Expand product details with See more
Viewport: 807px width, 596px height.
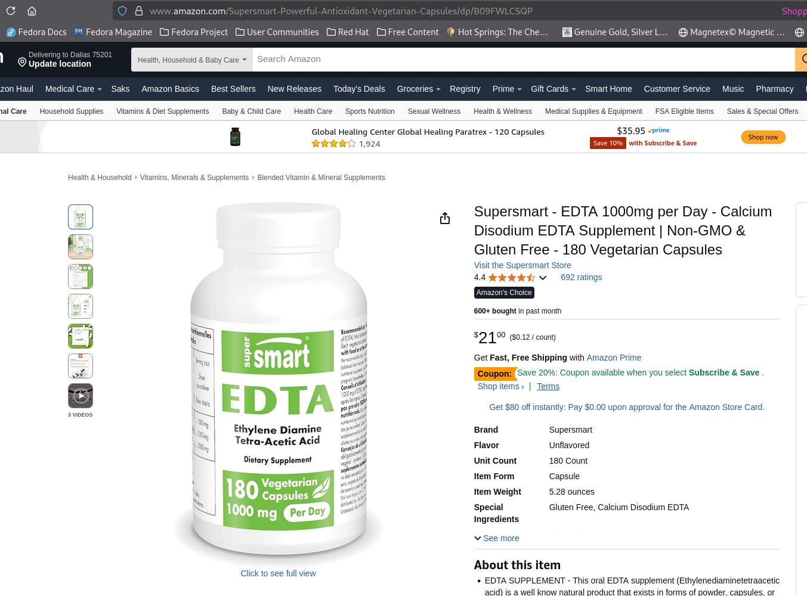497,538
